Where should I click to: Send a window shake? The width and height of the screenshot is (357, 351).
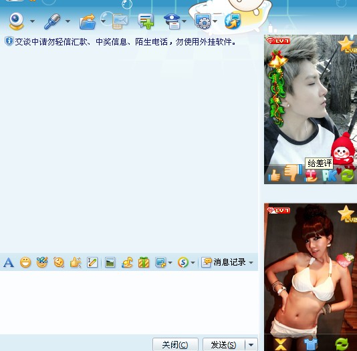[x=59, y=263]
